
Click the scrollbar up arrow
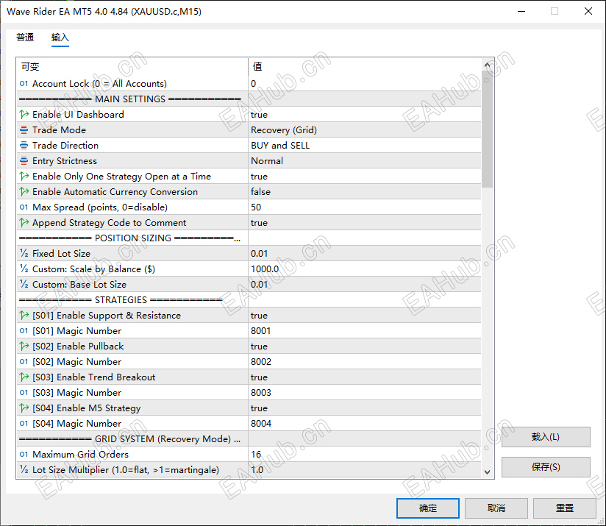pyautogui.click(x=487, y=65)
